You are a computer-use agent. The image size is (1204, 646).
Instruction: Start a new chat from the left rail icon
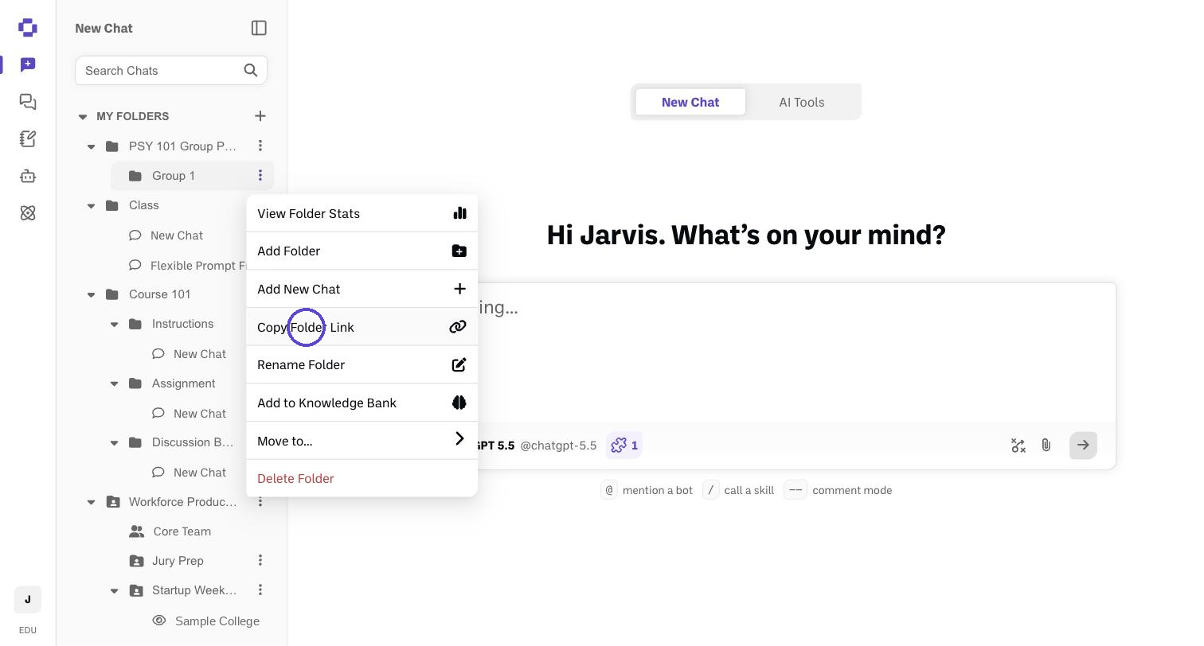[x=28, y=64]
